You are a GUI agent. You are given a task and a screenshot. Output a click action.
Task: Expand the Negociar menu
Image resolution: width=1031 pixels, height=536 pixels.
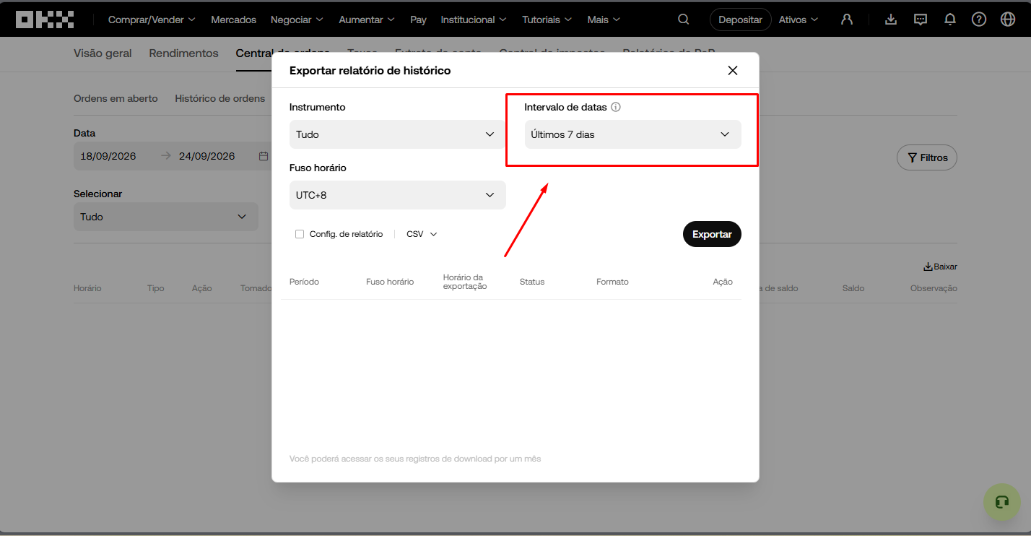click(x=297, y=20)
